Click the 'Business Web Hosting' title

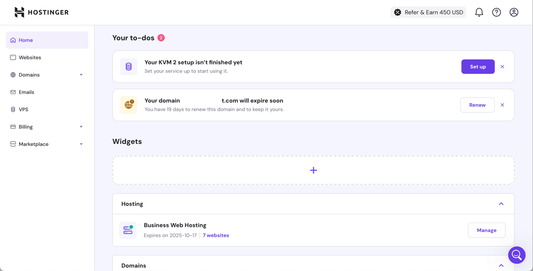click(175, 225)
